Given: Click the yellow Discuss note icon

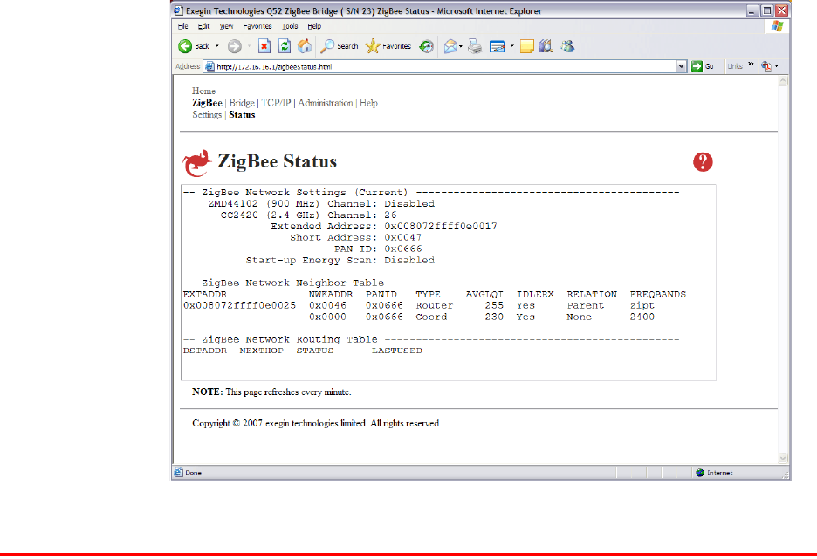Looking at the screenshot, I should point(527,47).
